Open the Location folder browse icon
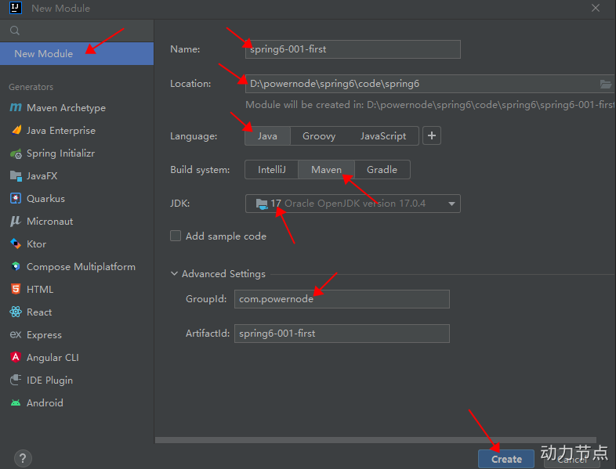This screenshot has width=616, height=469. coord(605,84)
